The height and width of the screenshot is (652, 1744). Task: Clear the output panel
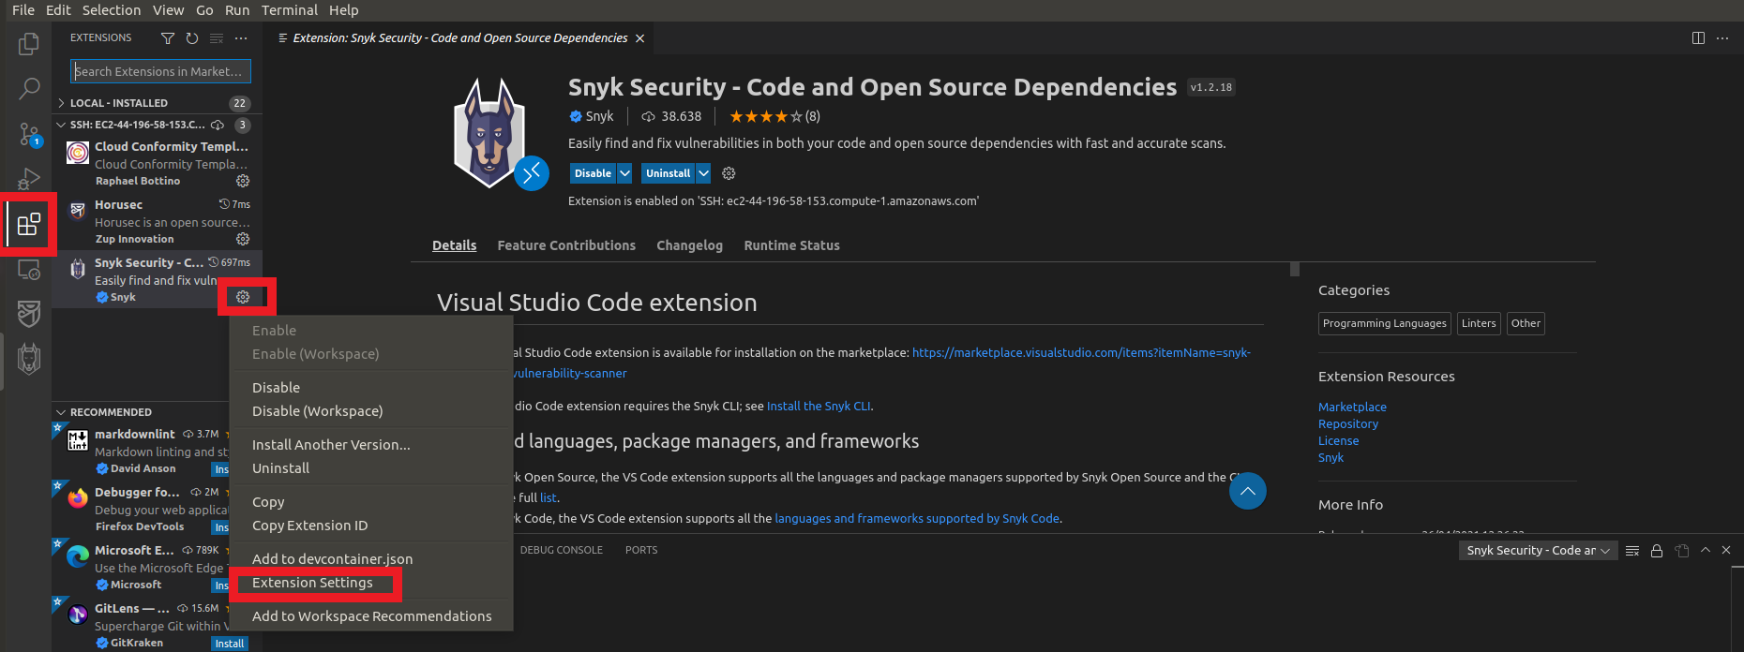point(1632,551)
